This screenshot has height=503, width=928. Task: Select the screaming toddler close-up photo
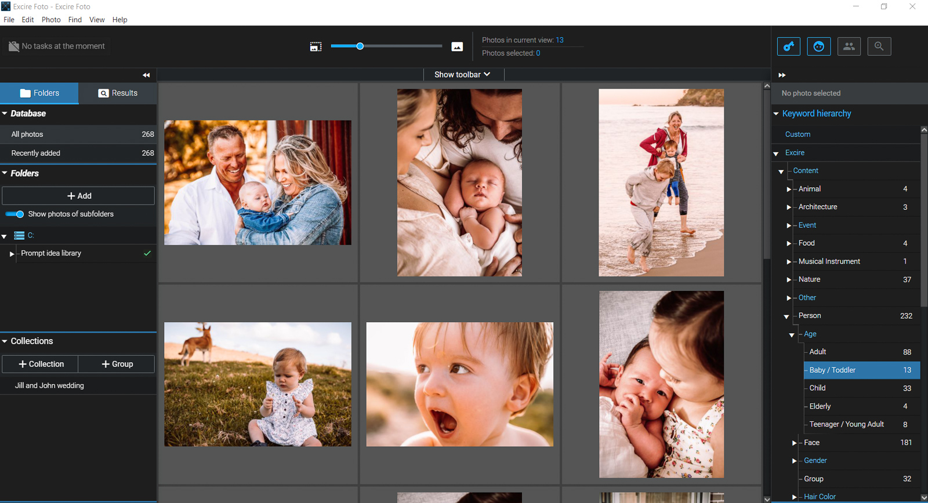(459, 384)
